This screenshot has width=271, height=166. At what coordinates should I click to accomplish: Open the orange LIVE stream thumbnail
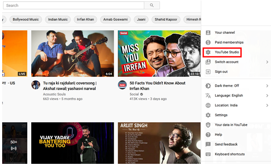15,53
